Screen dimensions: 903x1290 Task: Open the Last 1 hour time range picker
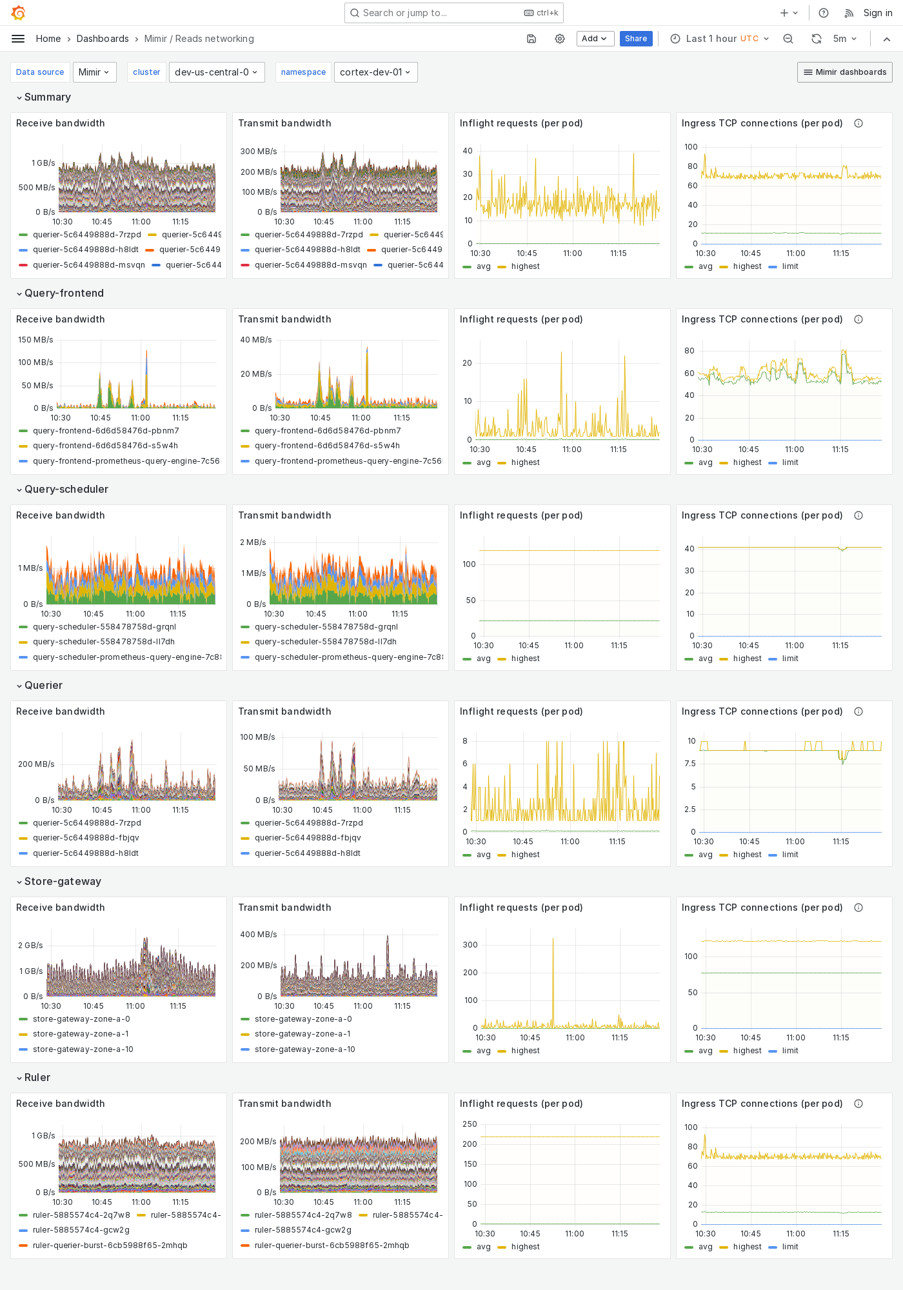click(x=720, y=39)
